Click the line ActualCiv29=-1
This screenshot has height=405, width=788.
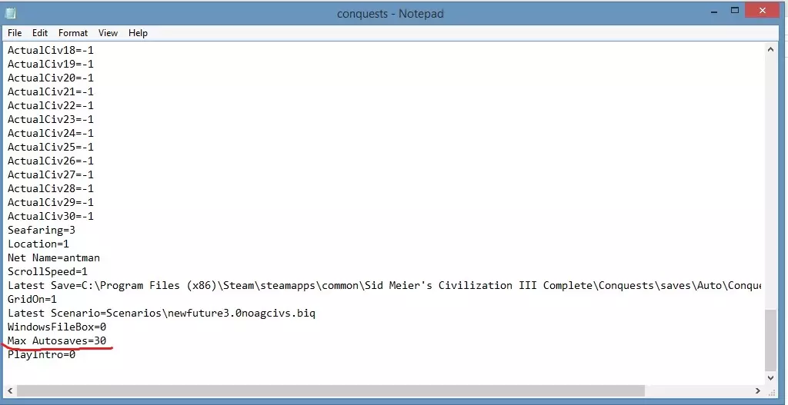pyautogui.click(x=50, y=202)
